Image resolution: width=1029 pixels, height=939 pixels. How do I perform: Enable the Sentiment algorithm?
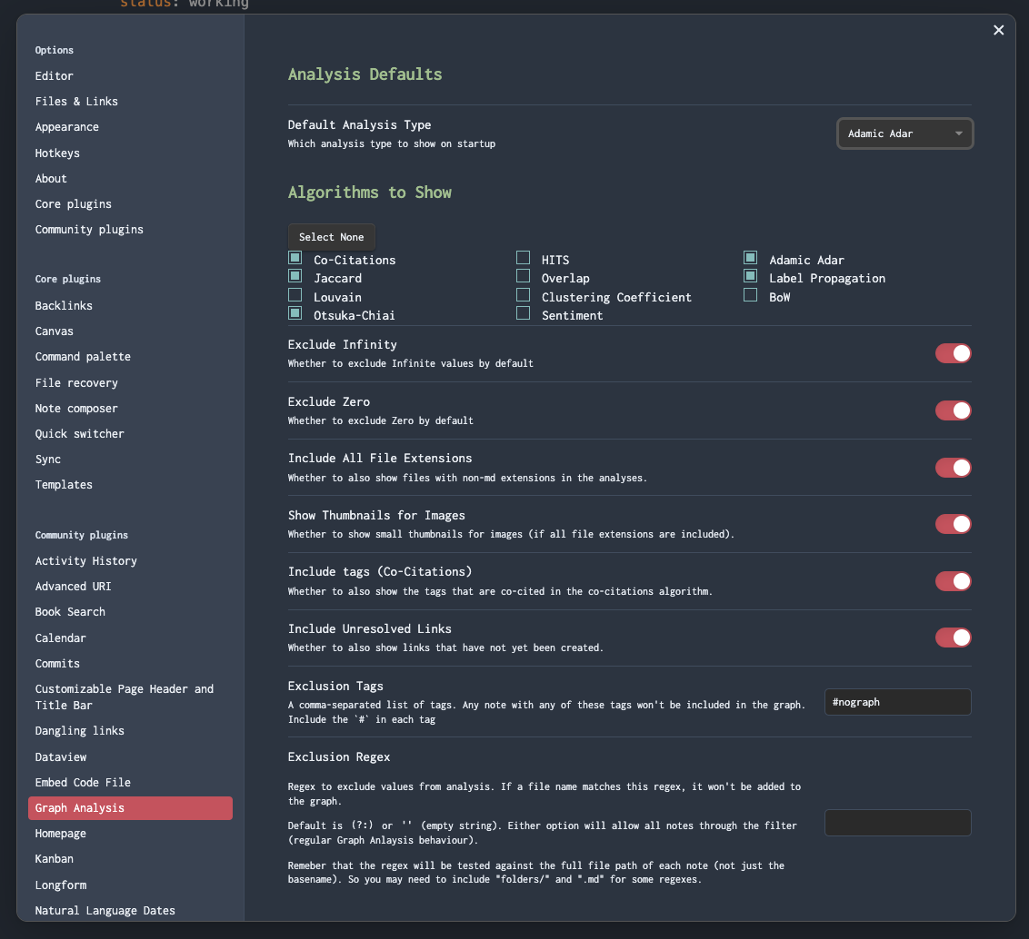coord(523,312)
